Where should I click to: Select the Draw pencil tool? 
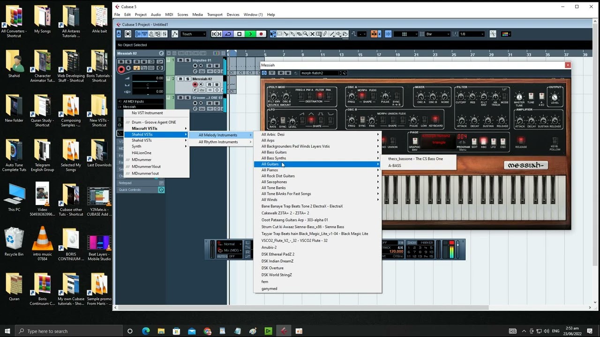point(325,34)
